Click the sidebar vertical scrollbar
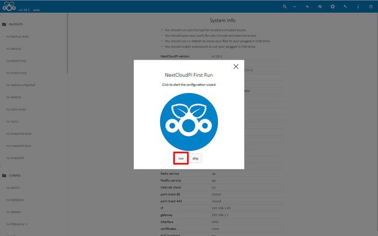 click(67, 44)
